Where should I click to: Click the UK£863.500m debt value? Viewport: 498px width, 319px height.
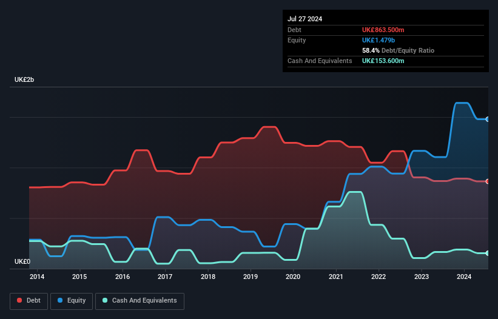(383, 30)
